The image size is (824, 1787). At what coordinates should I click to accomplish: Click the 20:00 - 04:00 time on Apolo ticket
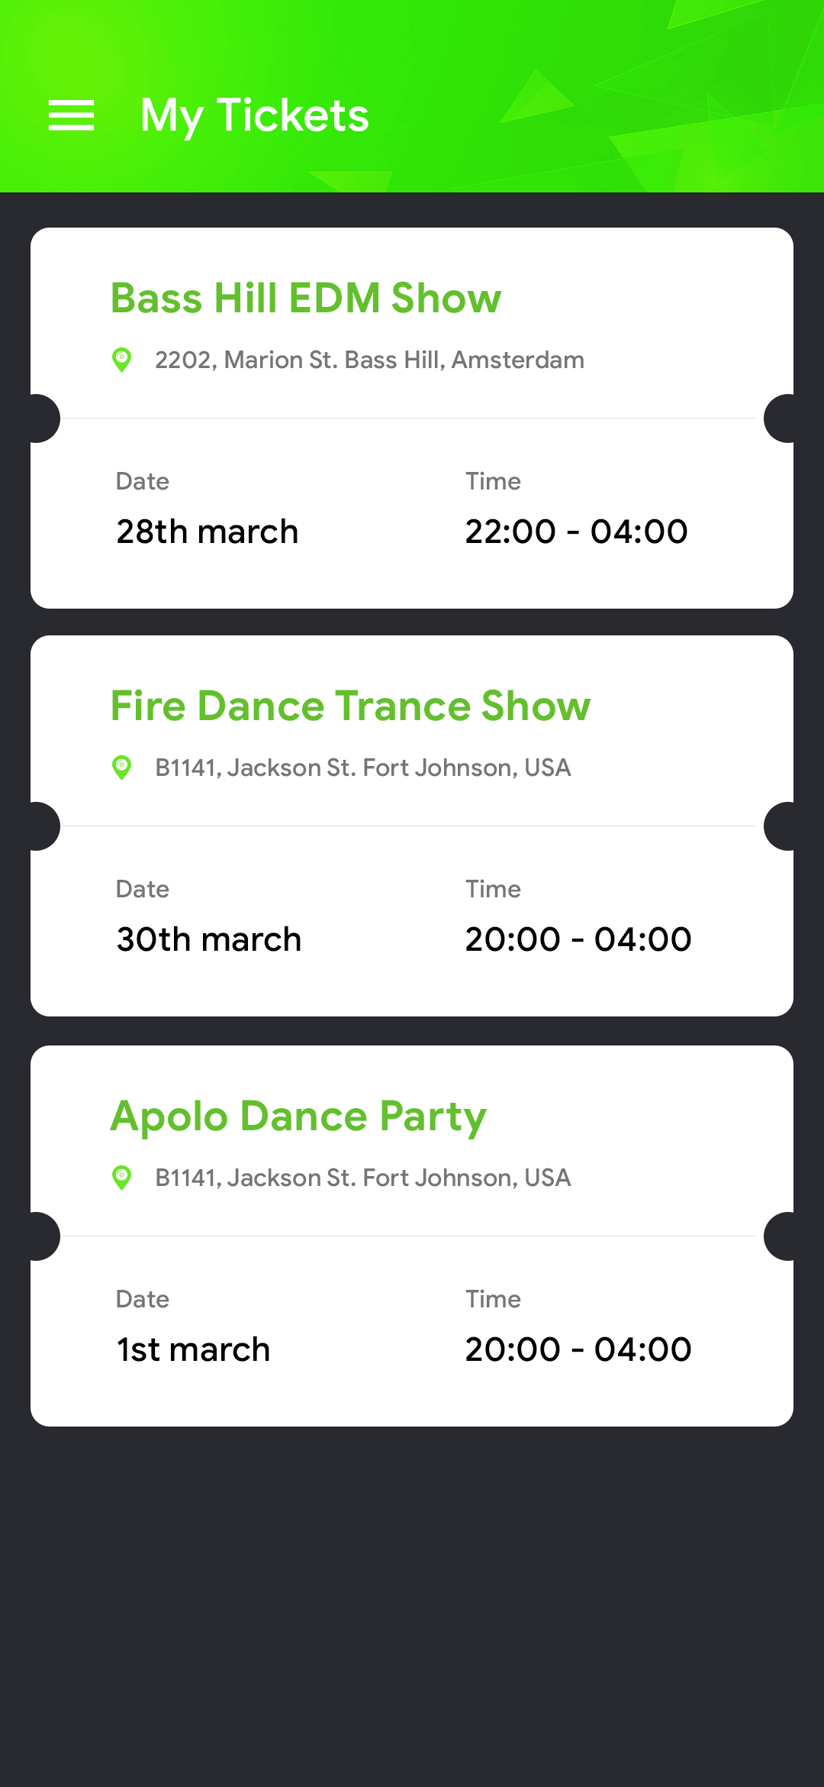pos(578,1349)
